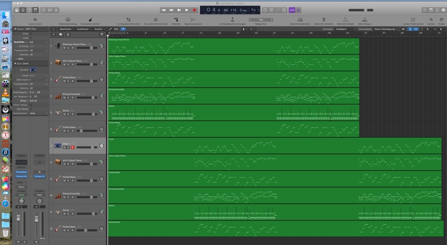447x245 pixels.
Task: Click the Spuren-Zoom toolbar icon
Action: click(35, 20)
